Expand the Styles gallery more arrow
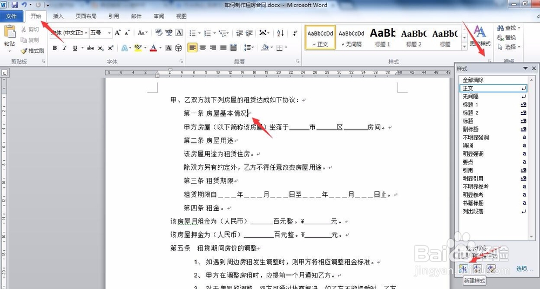The width and height of the screenshot is (540, 289). pos(464,46)
